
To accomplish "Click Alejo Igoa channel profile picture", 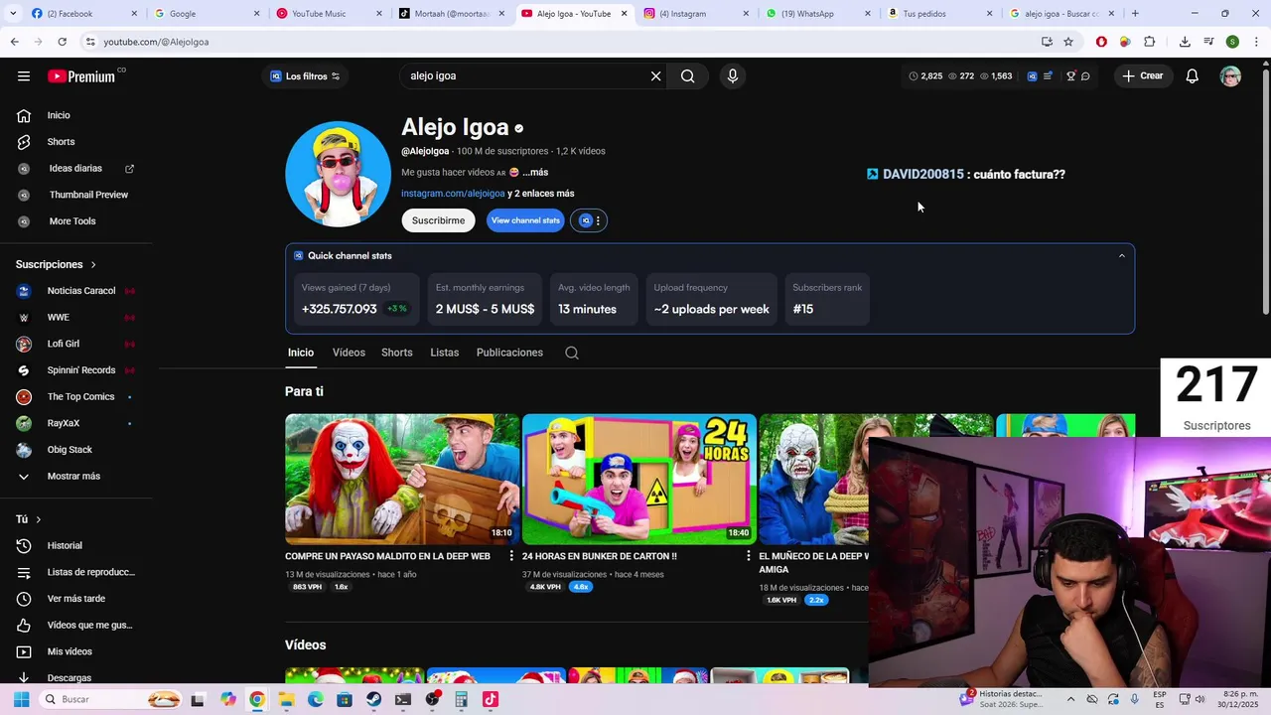I will (338, 174).
